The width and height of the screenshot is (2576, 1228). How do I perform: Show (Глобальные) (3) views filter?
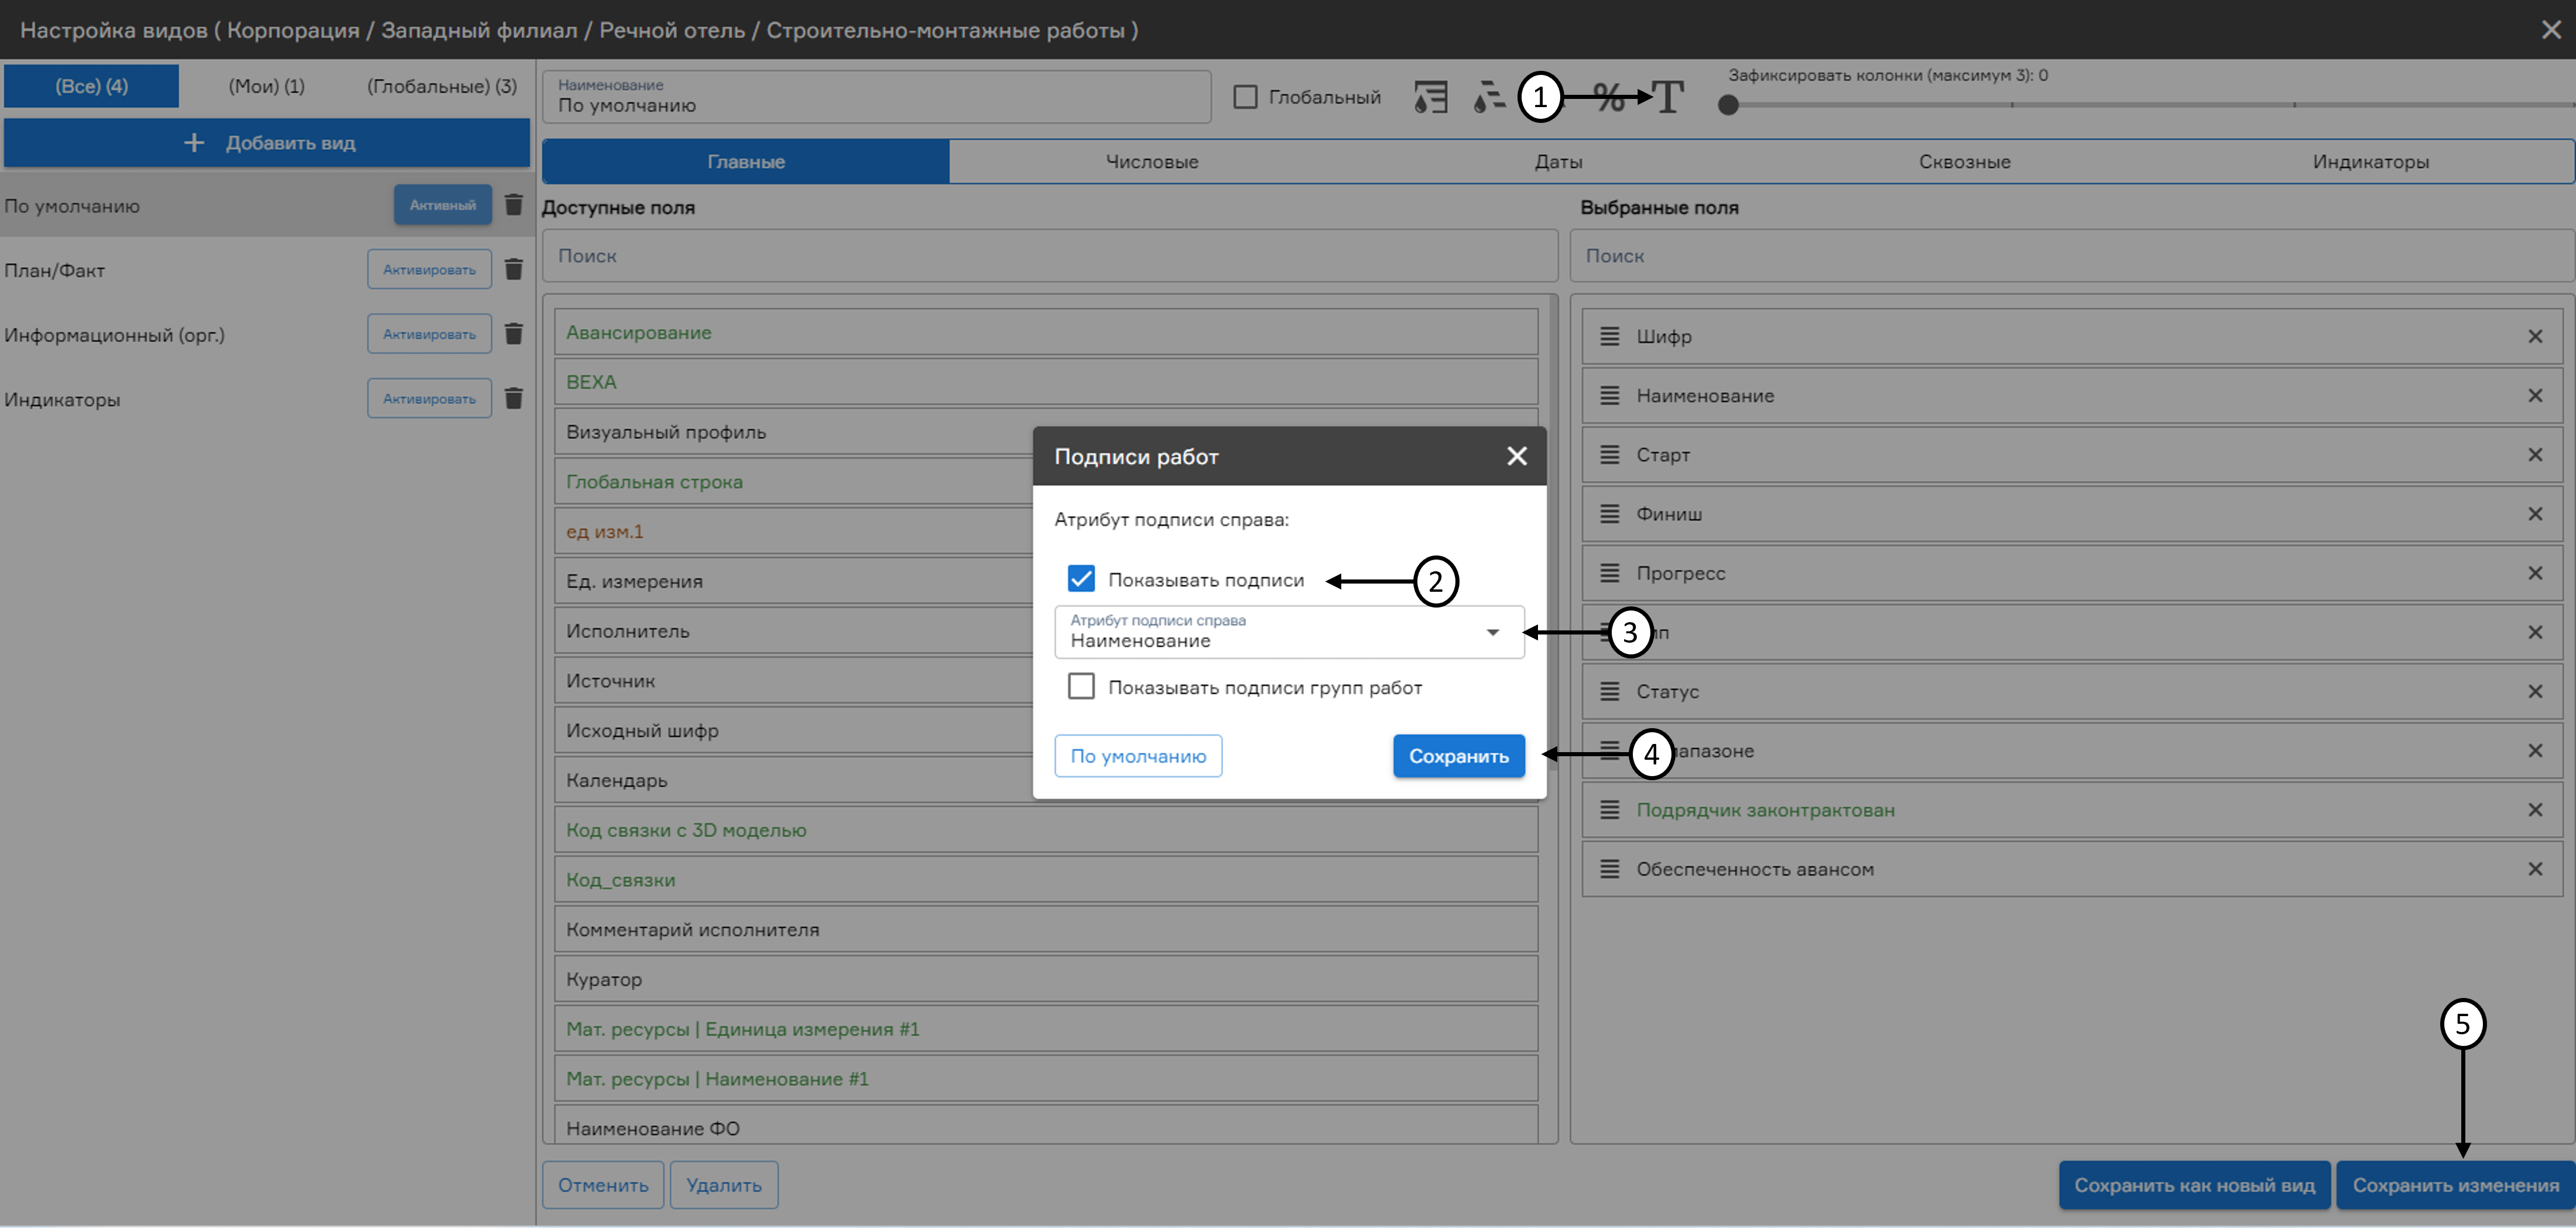pos(442,86)
